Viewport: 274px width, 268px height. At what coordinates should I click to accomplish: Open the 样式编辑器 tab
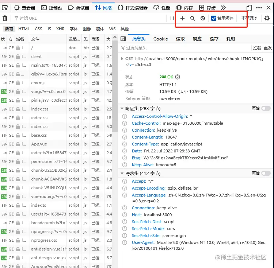tap(133, 8)
